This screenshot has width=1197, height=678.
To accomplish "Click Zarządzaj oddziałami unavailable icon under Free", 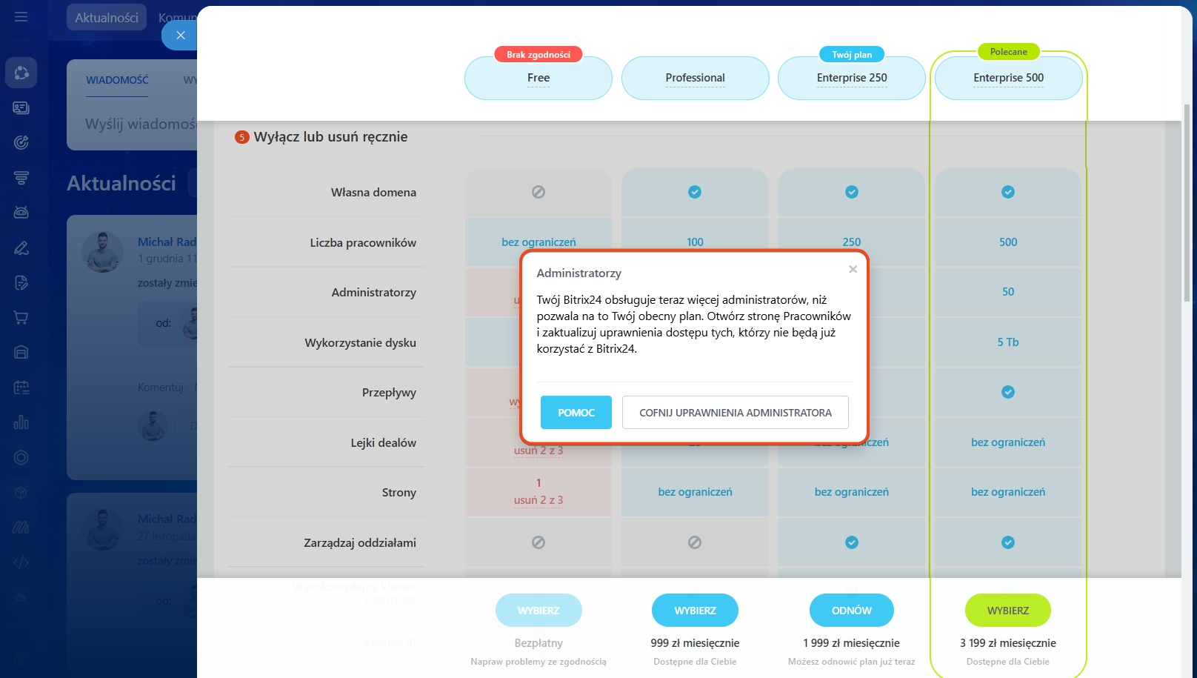I will pyautogui.click(x=539, y=542).
